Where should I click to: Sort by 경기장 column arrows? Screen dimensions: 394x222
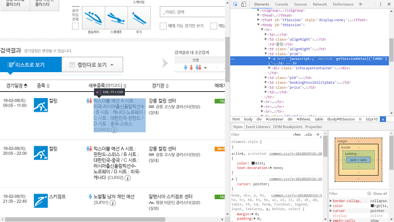(x=167, y=86)
